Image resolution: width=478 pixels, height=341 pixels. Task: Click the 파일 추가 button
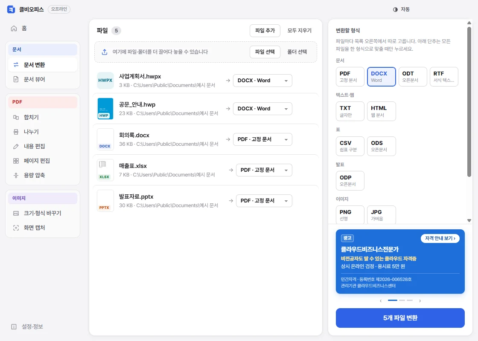point(265,31)
